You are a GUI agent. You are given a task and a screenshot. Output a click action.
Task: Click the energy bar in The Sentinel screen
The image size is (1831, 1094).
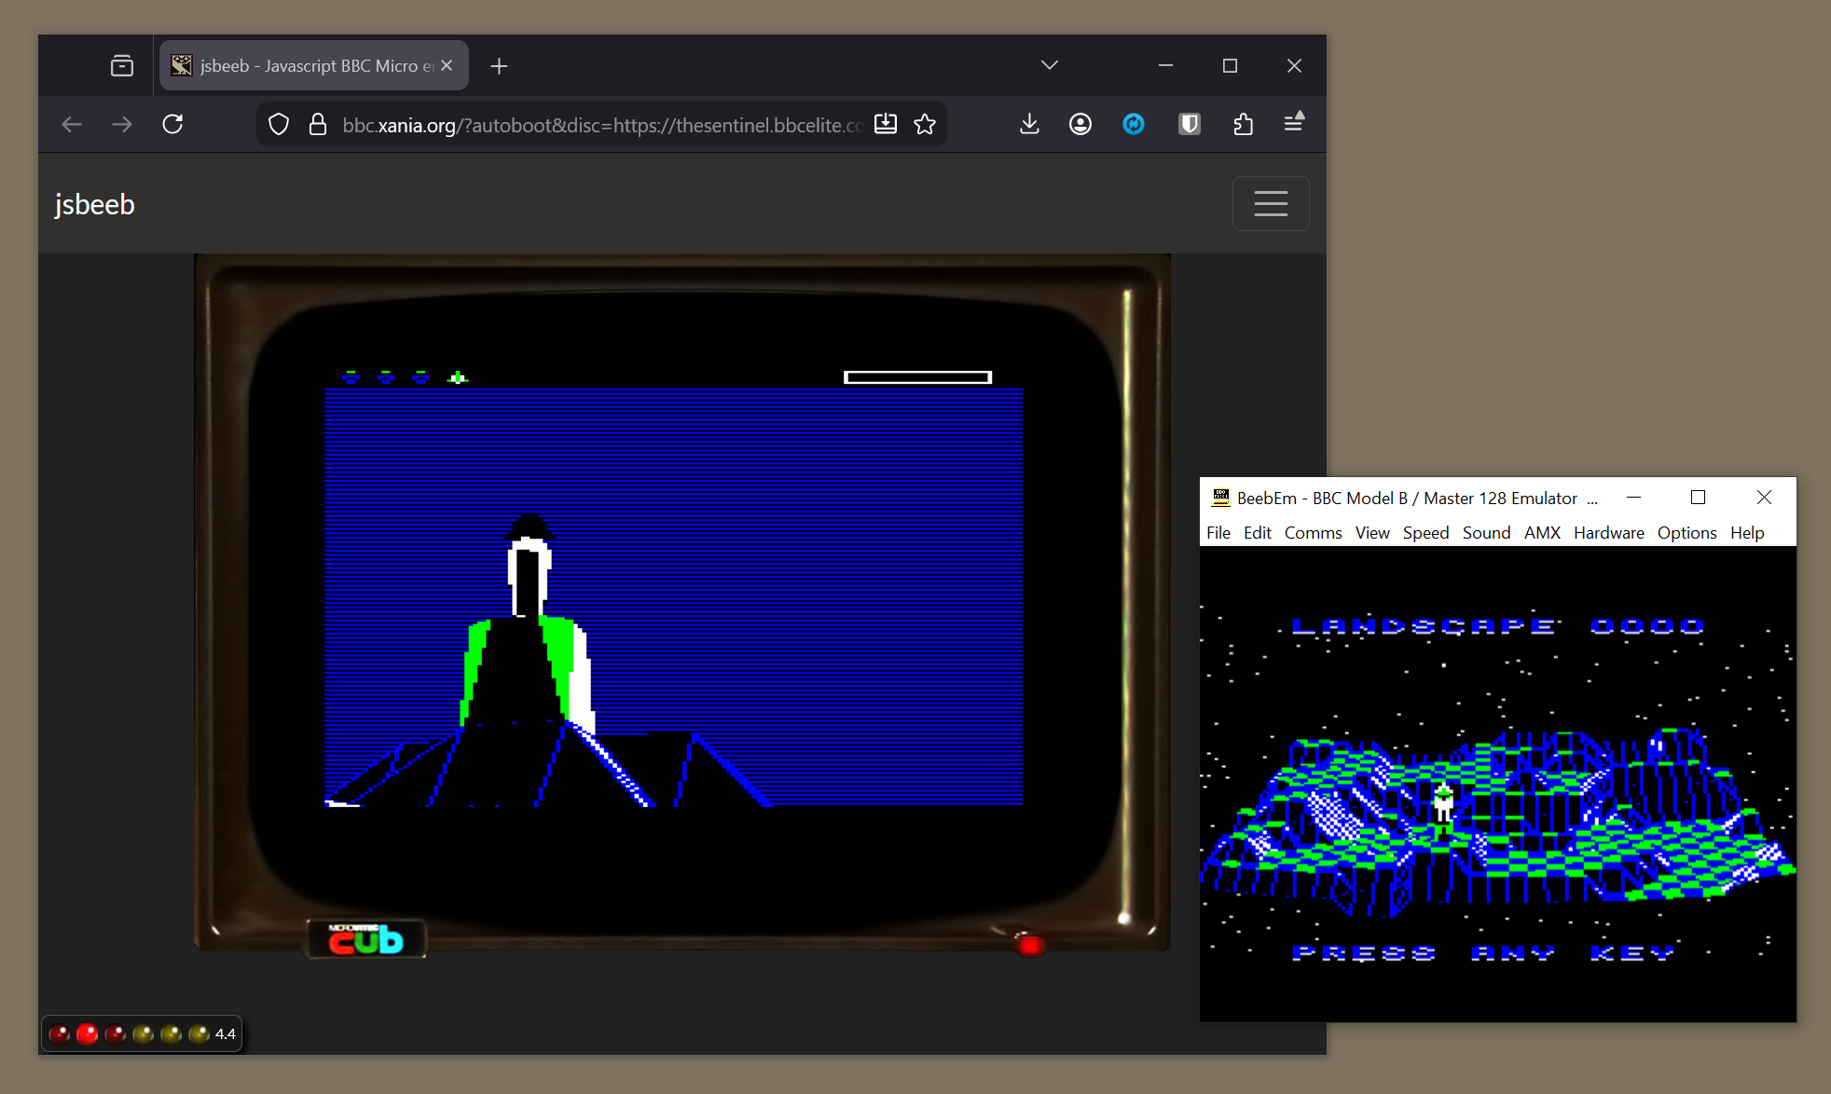(x=917, y=376)
